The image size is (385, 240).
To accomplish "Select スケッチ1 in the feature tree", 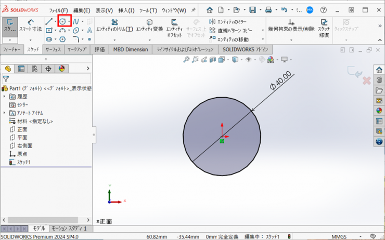I will 23,162.
